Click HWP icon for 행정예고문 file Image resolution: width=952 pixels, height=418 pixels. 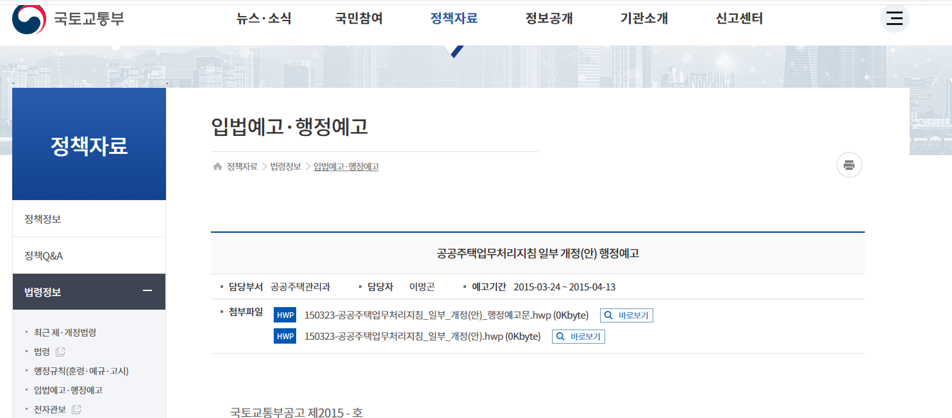pyautogui.click(x=285, y=315)
